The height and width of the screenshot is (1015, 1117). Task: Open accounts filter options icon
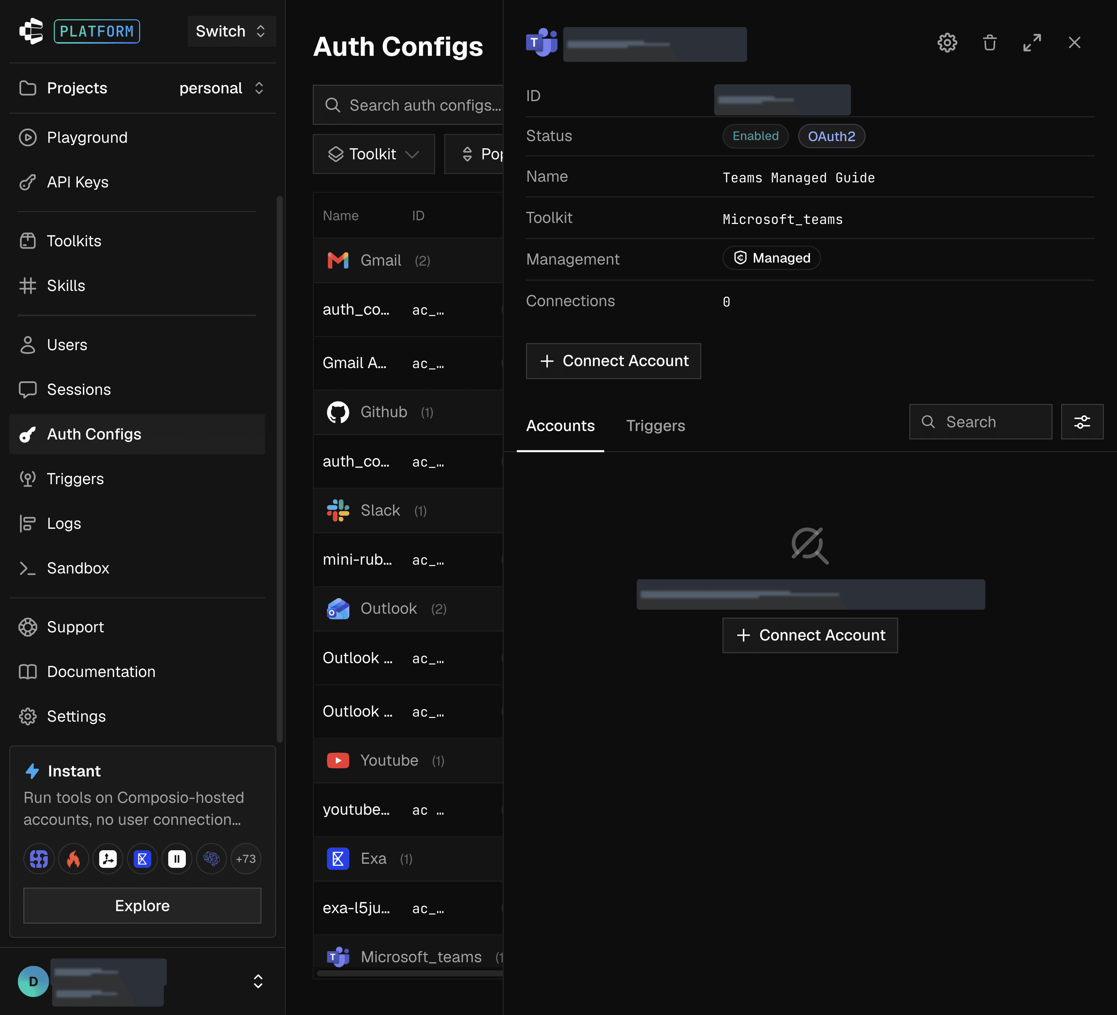coord(1082,422)
